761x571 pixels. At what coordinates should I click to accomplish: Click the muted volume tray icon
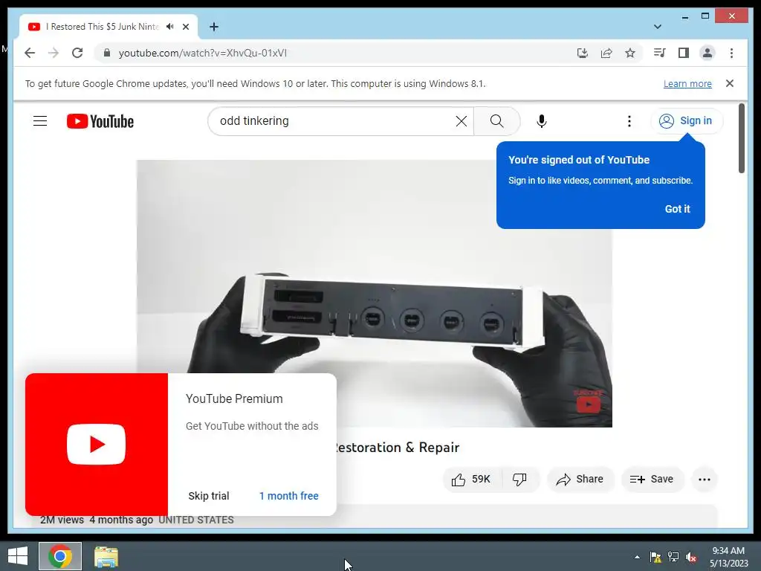pos(691,557)
